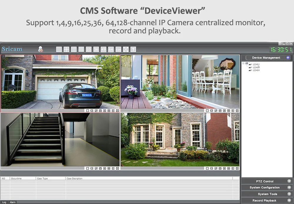
Task: Open help with the question mark icon
Action: click(133, 49)
